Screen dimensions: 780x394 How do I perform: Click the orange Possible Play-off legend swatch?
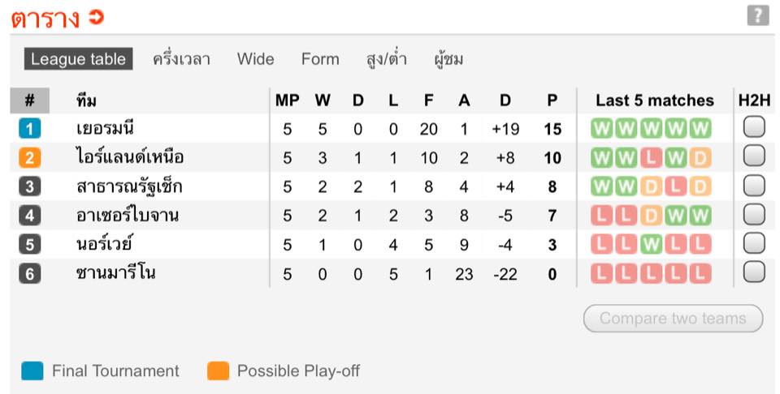tap(218, 371)
